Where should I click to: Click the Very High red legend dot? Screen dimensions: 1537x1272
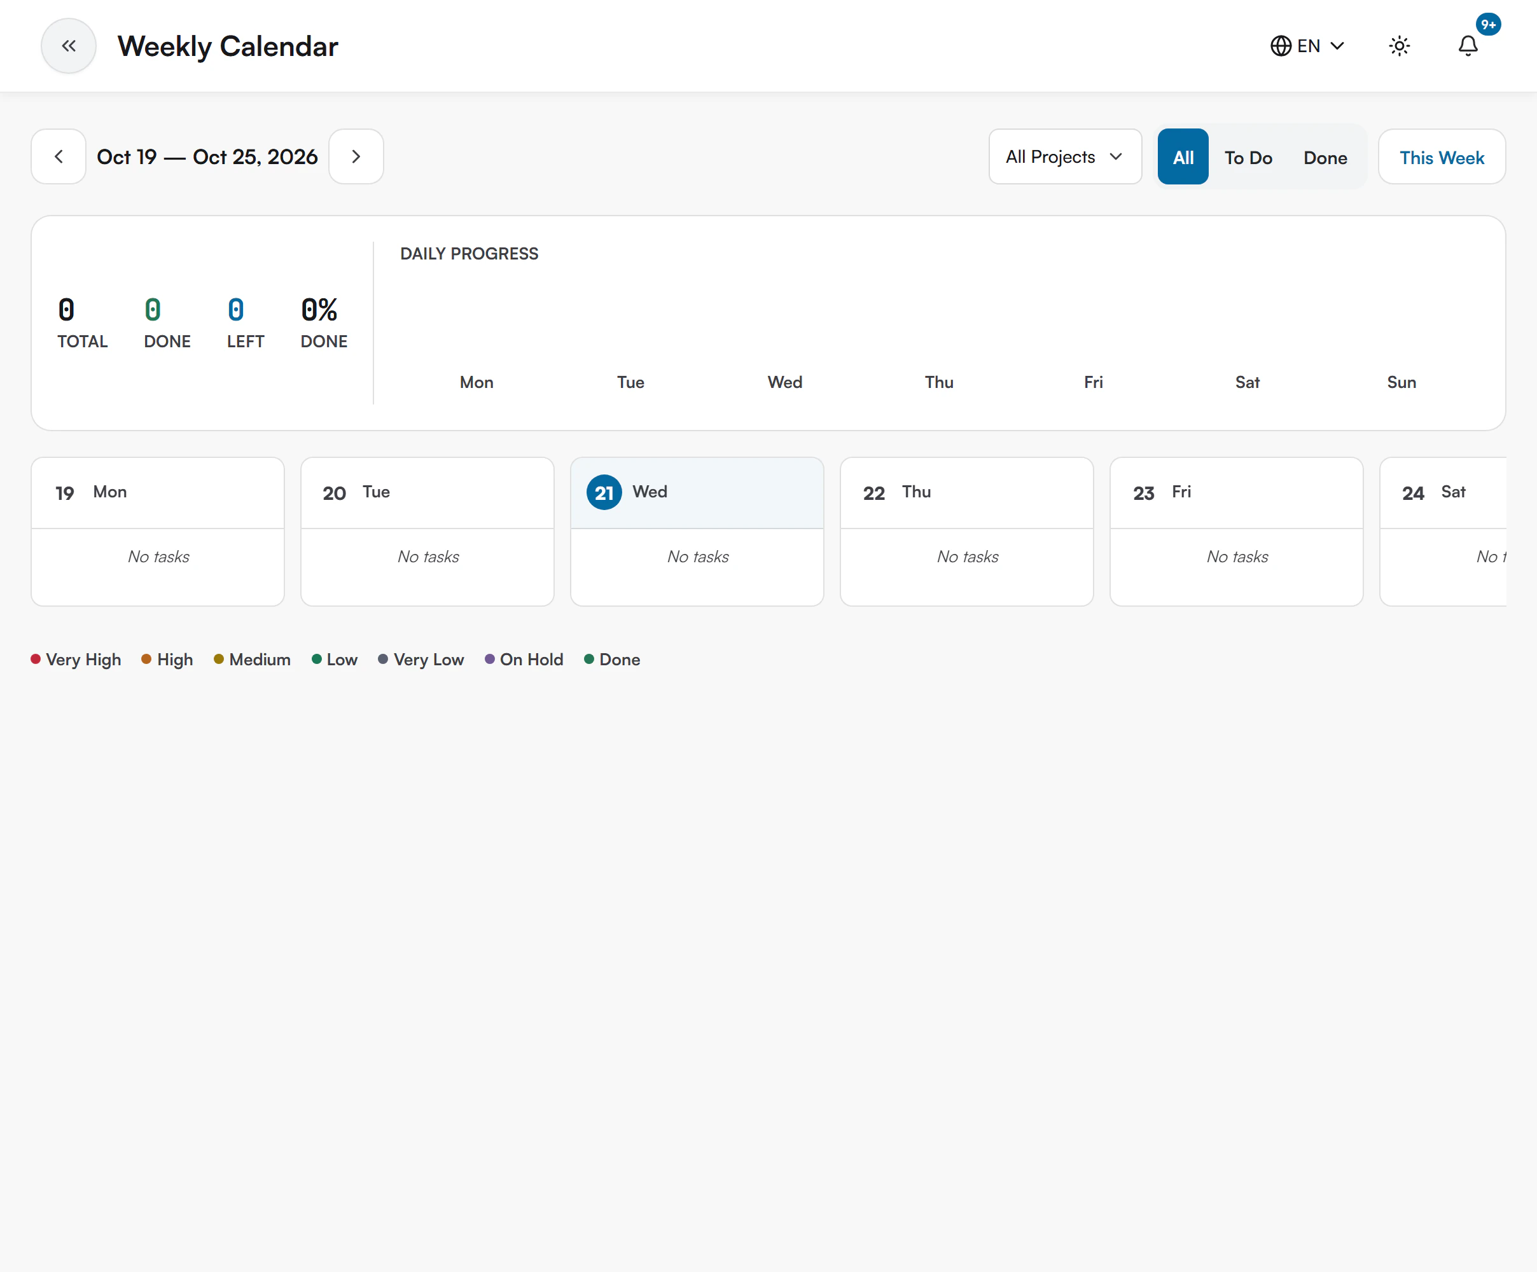tap(35, 659)
